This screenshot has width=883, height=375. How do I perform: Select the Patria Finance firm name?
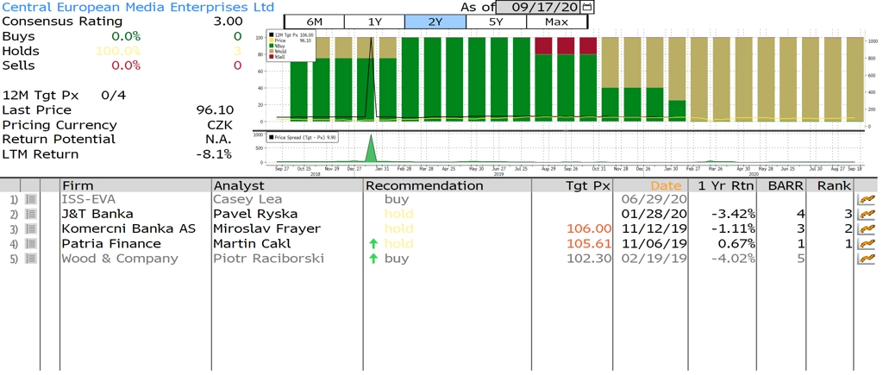pyautogui.click(x=111, y=244)
